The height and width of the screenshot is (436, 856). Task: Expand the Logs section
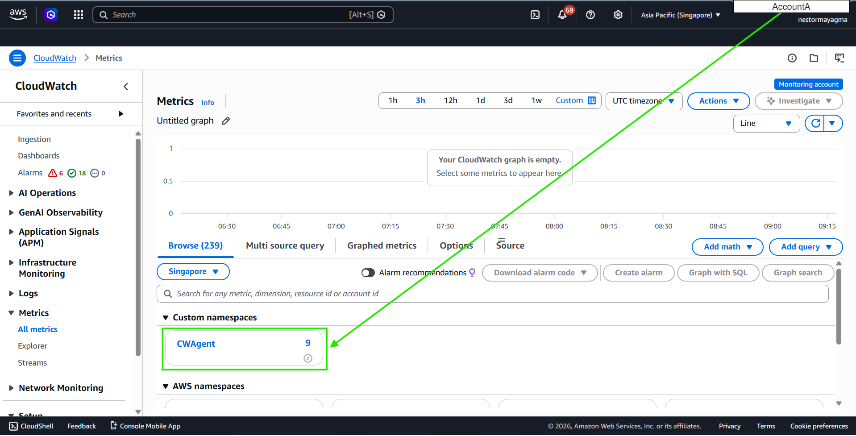coord(11,294)
